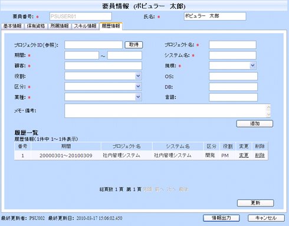Image resolution: width=289 pixels, height=226 pixels.
Task: Select the 所属情報 tab
Action: [60, 26]
